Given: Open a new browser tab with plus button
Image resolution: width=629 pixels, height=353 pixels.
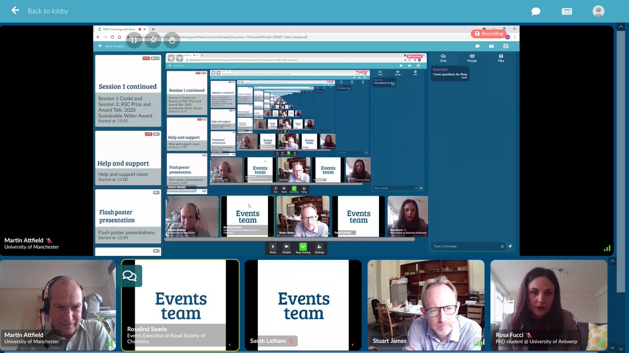Looking at the screenshot, I should click(x=153, y=29).
